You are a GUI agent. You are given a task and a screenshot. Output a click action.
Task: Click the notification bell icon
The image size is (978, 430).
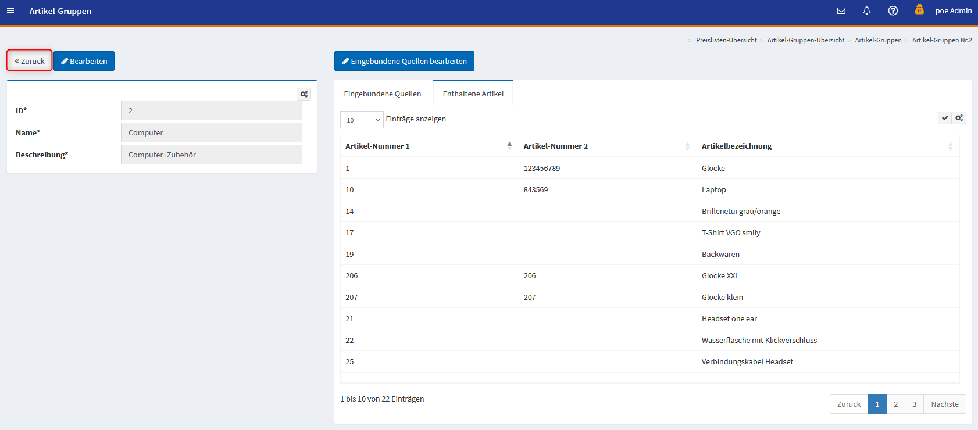pos(866,10)
